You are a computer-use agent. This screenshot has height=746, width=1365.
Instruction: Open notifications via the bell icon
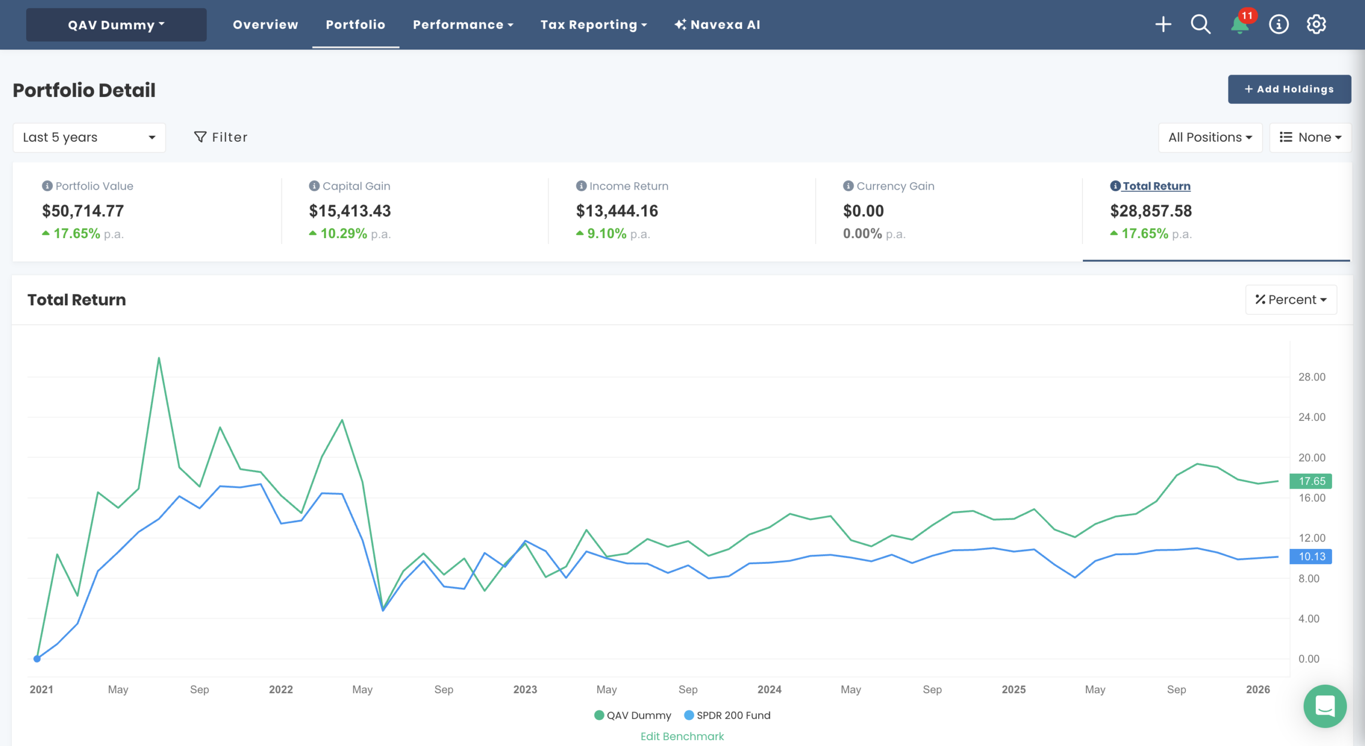tap(1239, 25)
